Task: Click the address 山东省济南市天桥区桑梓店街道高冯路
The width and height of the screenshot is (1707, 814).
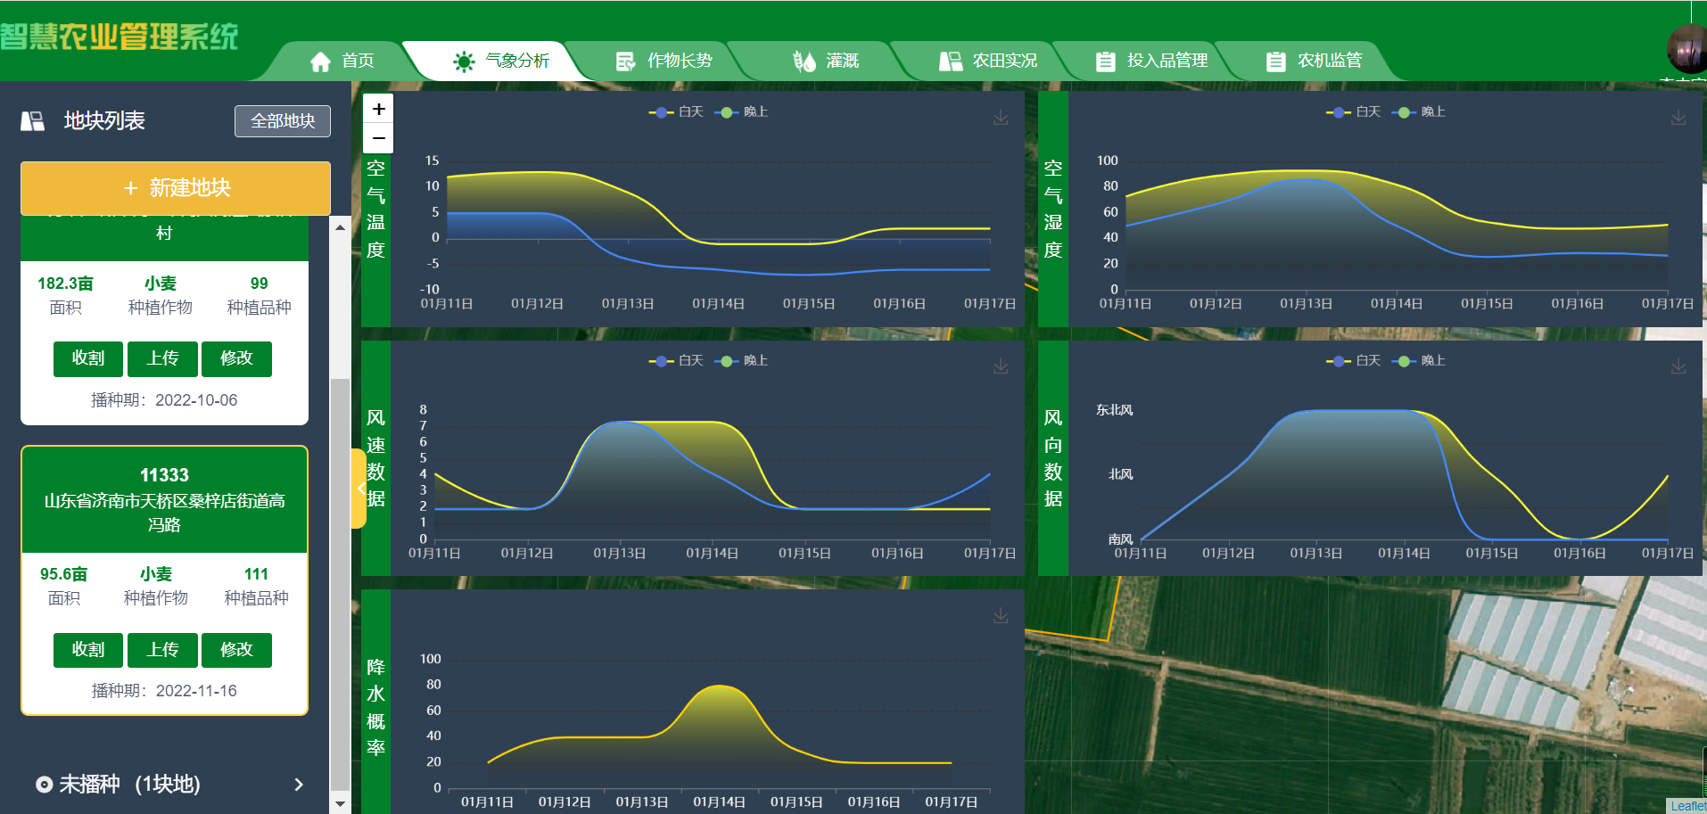Action: (x=164, y=513)
